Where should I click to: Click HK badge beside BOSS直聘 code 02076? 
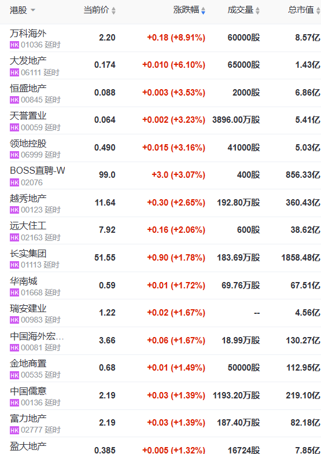pyautogui.click(x=14, y=182)
